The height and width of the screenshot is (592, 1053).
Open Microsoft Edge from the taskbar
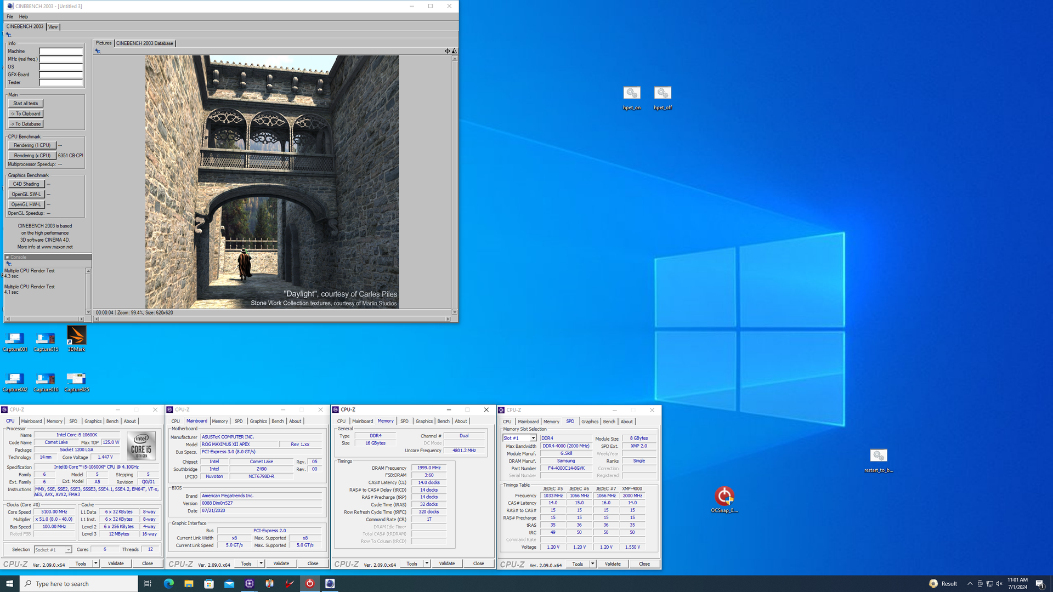pyautogui.click(x=168, y=584)
